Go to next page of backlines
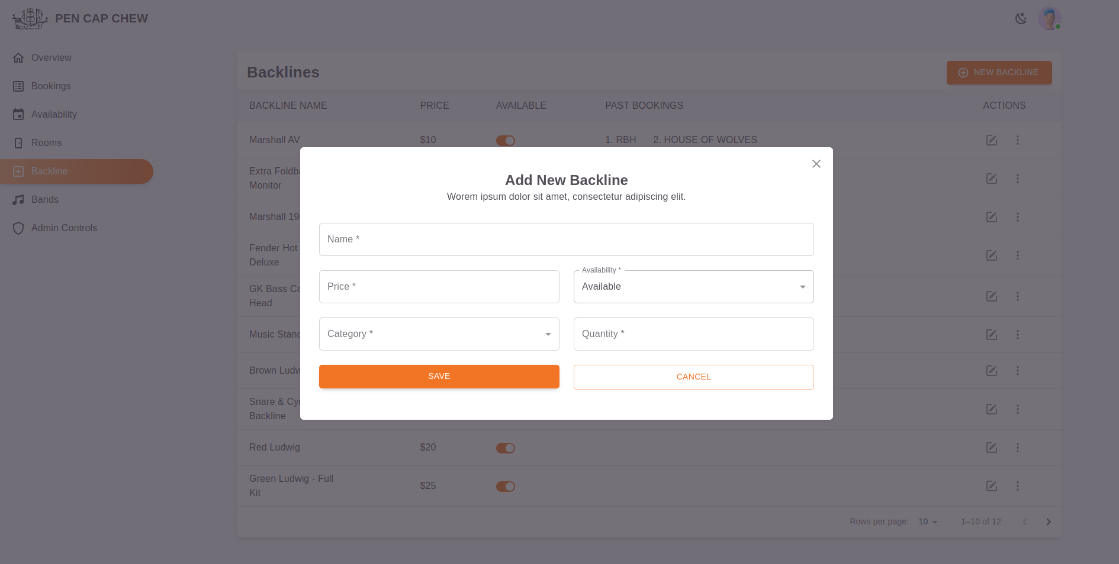The height and width of the screenshot is (564, 1119). pyautogui.click(x=1048, y=522)
